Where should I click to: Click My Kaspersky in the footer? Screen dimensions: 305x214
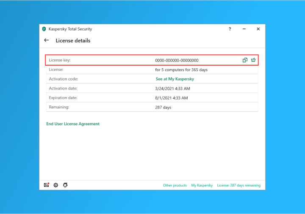pyautogui.click(x=202, y=186)
